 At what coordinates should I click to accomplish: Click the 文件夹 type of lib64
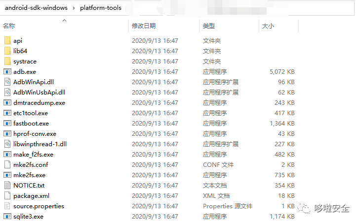[212, 51]
